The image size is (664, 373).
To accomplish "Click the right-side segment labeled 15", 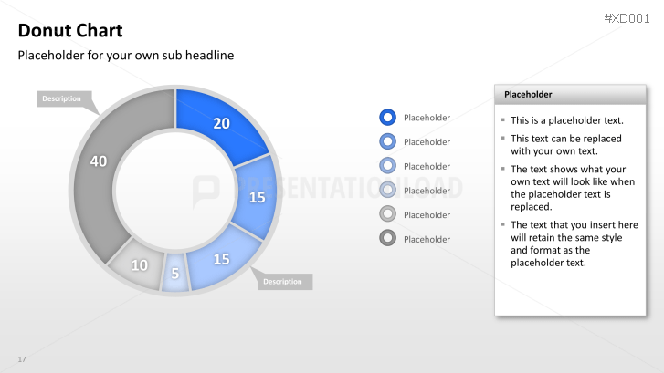I will pyautogui.click(x=257, y=198).
